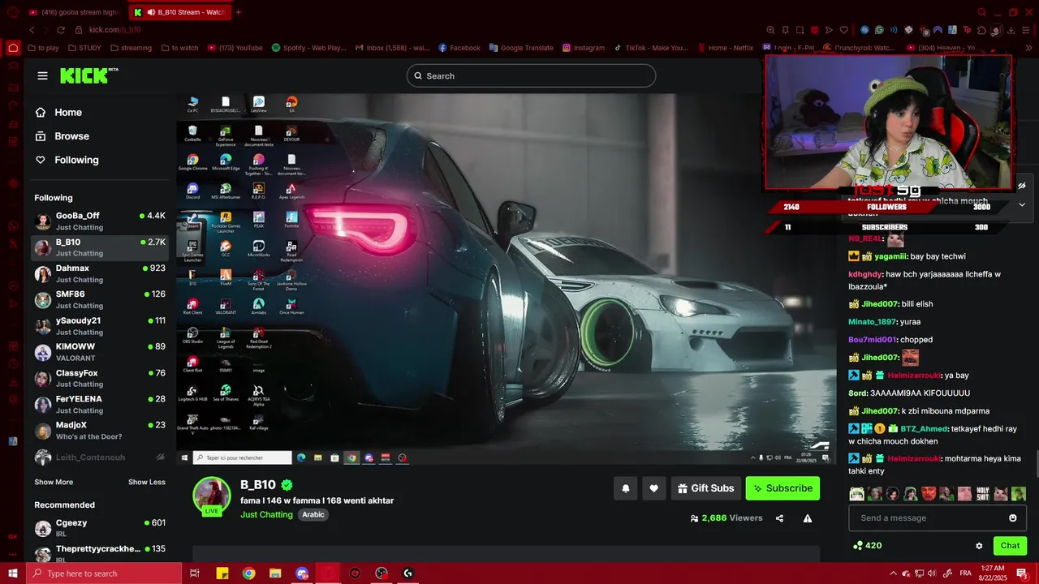Open the Shazam extension icon

click(864, 30)
